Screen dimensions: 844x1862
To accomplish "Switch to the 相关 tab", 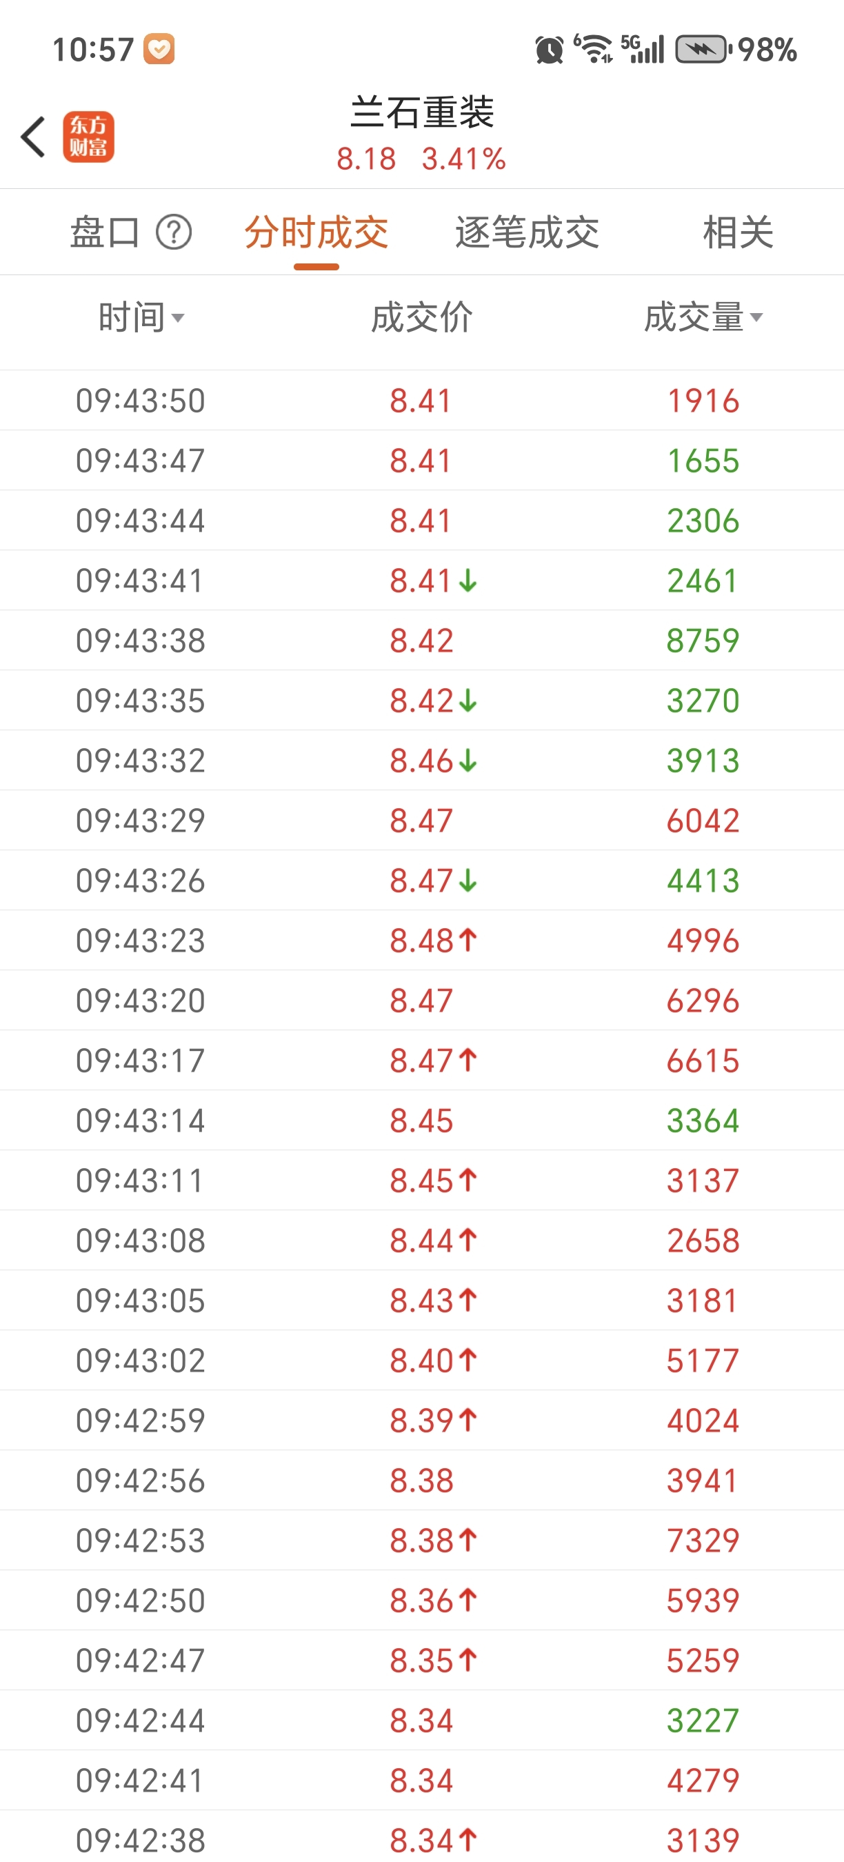I will click(x=738, y=233).
